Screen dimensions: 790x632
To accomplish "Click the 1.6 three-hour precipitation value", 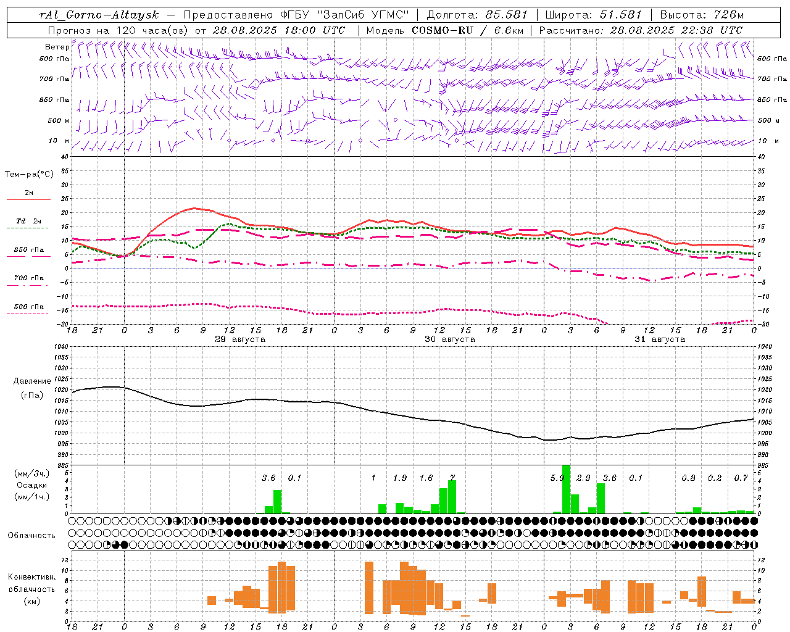I will point(426,478).
